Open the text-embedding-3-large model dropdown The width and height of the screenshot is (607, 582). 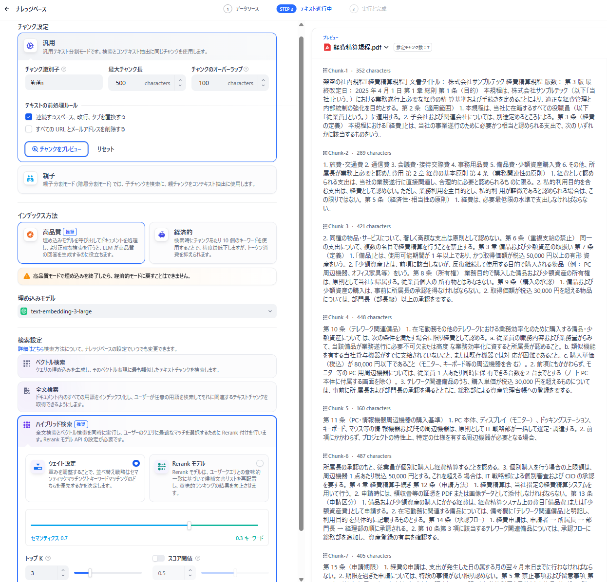[147, 311]
